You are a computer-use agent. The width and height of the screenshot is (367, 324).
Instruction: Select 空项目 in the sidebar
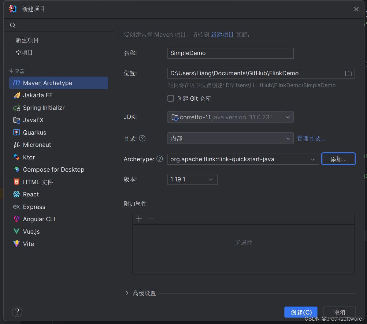[x=24, y=52]
